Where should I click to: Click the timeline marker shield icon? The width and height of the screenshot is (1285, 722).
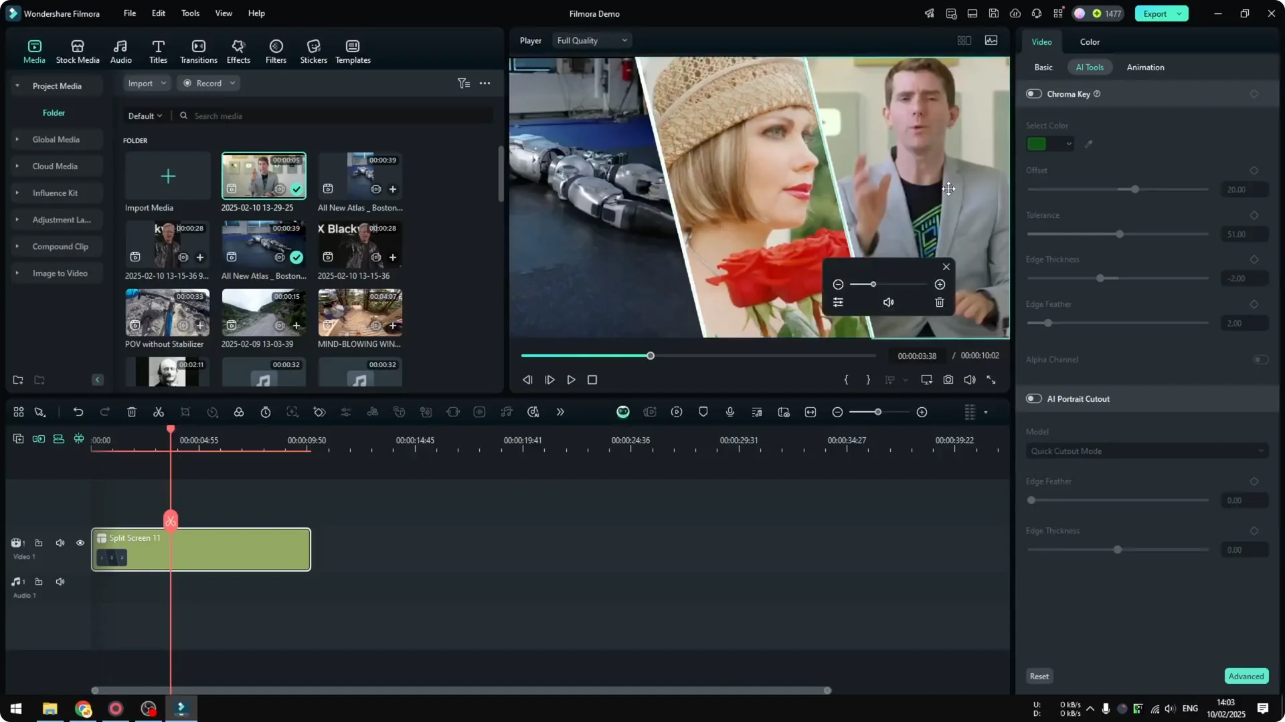[x=703, y=412]
